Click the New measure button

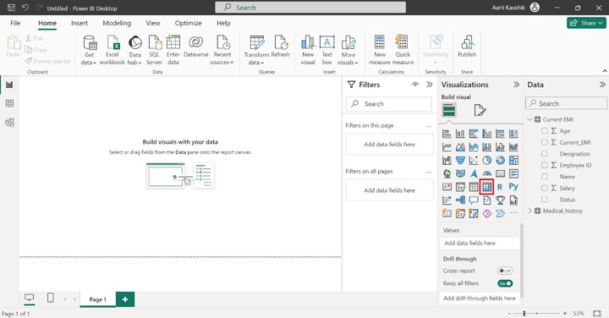(x=380, y=50)
